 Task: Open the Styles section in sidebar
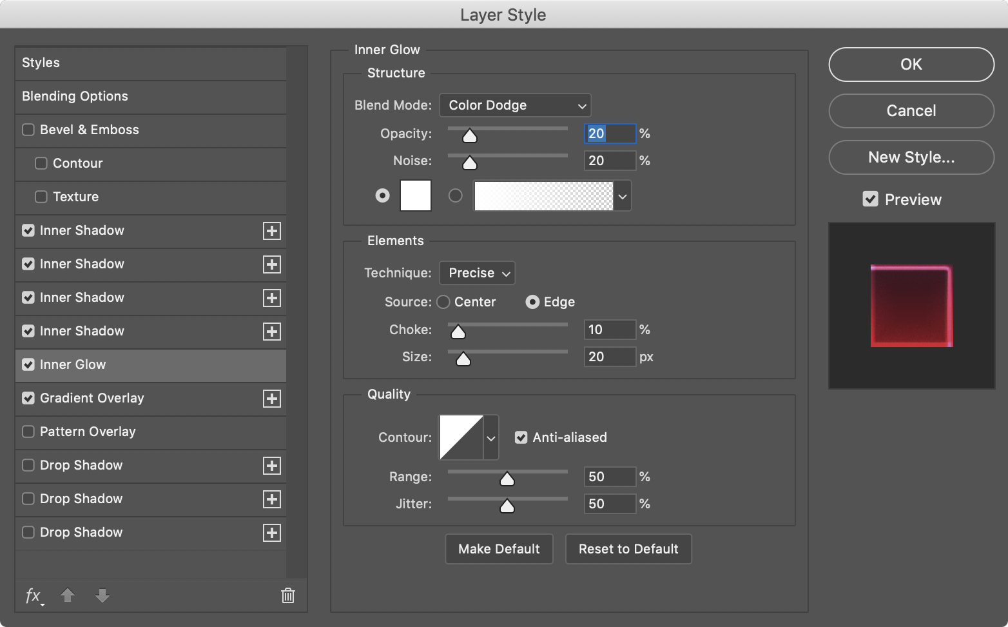pyautogui.click(x=41, y=63)
